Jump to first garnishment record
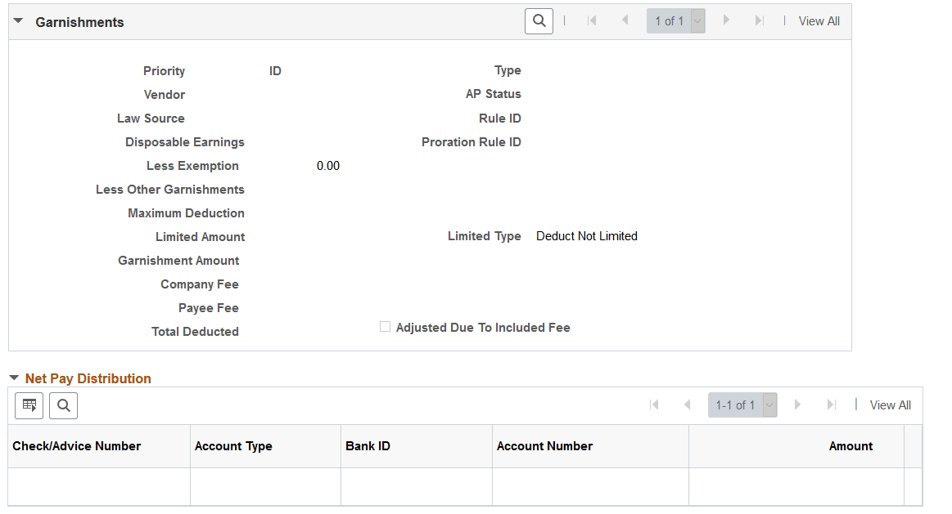Image resolution: width=952 pixels, height=514 pixels. pyautogui.click(x=592, y=20)
